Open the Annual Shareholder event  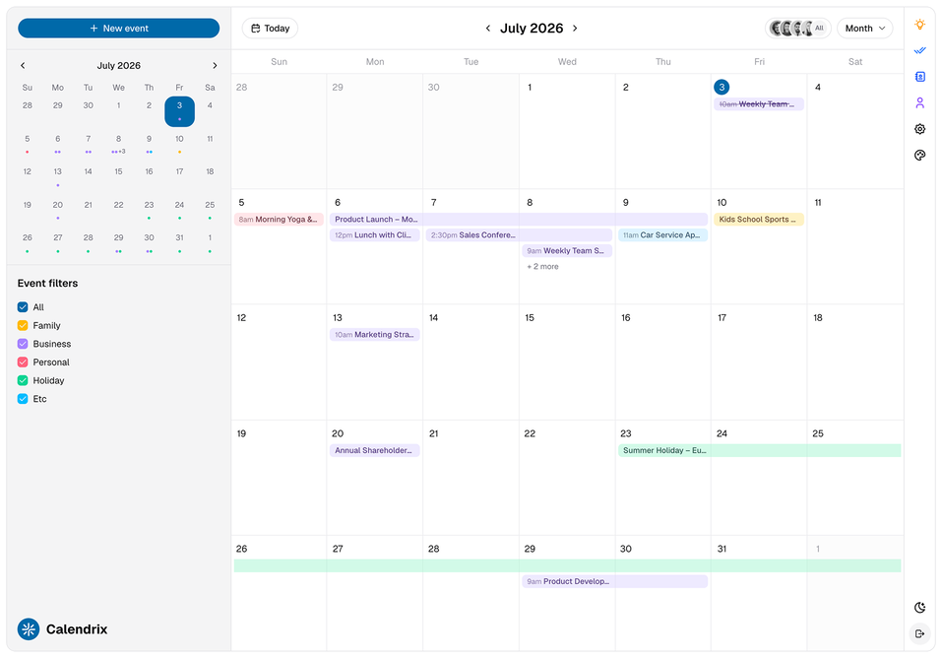[x=375, y=450]
